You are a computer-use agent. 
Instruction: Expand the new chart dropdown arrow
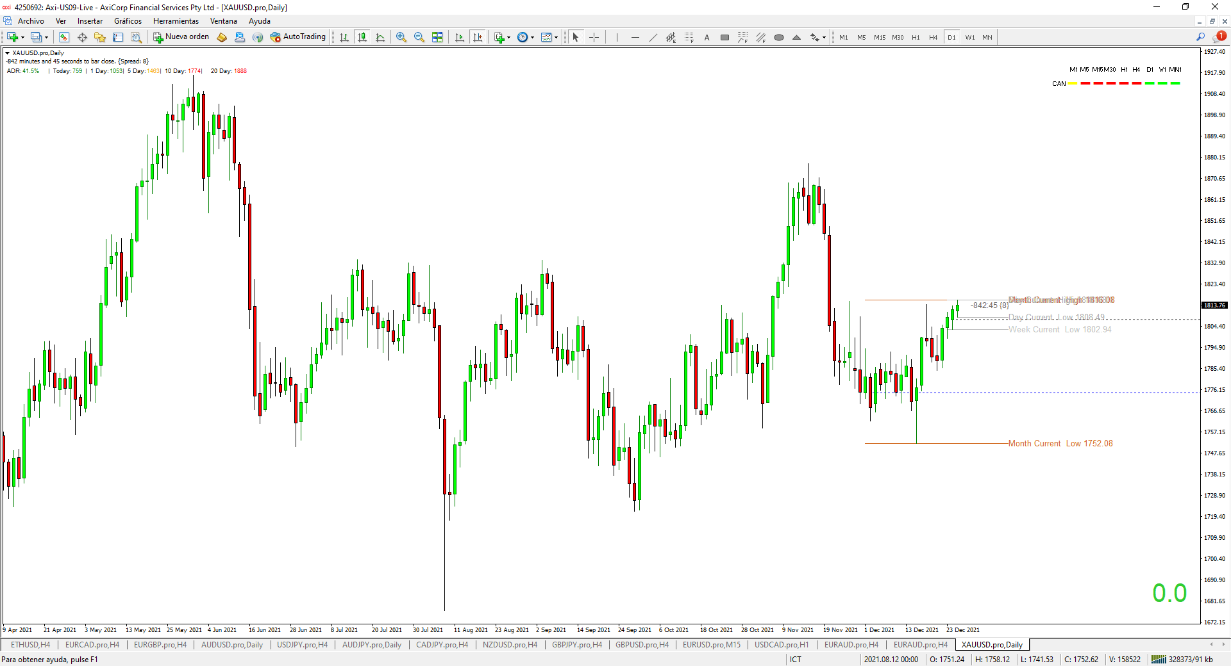[x=22, y=37]
